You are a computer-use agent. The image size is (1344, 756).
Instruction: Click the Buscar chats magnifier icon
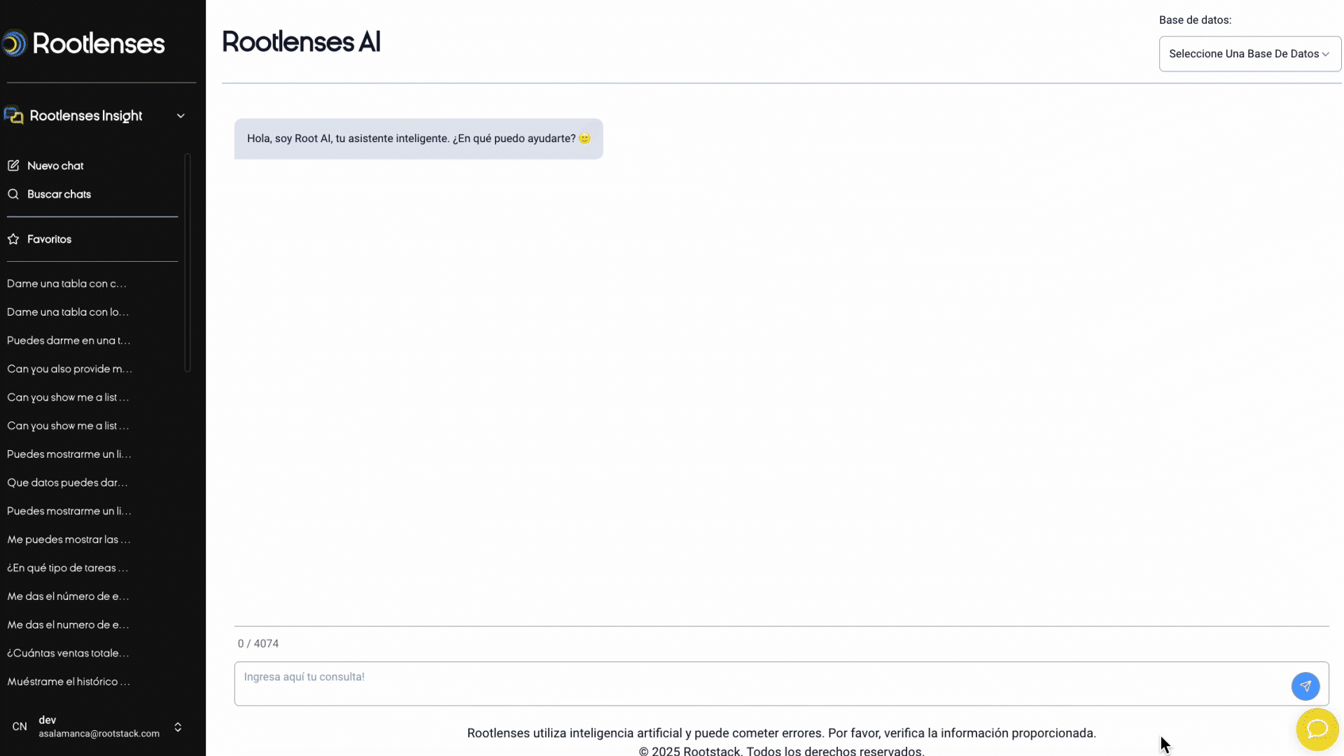coord(13,195)
